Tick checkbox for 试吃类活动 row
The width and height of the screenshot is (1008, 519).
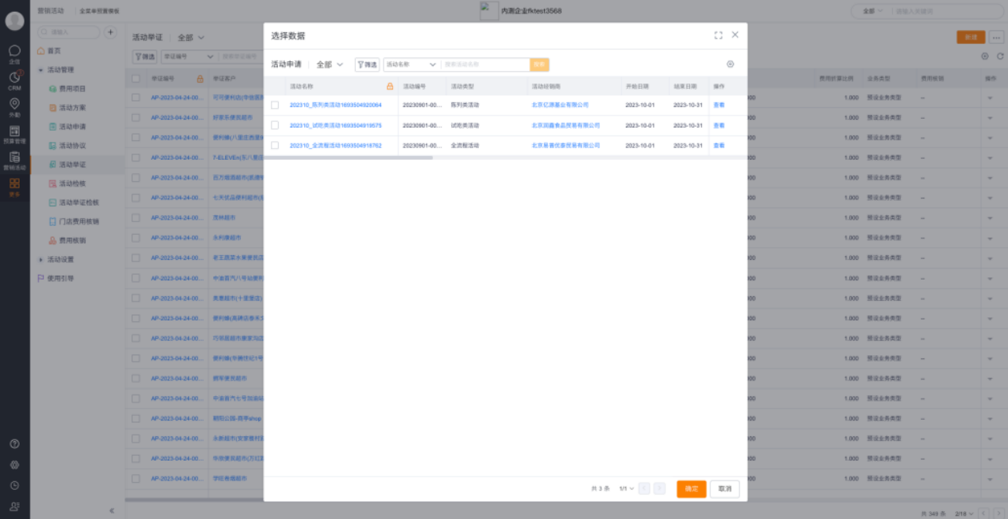point(275,125)
